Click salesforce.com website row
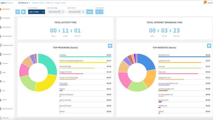The height and width of the screenshot is (120, 213). (x=184, y=61)
